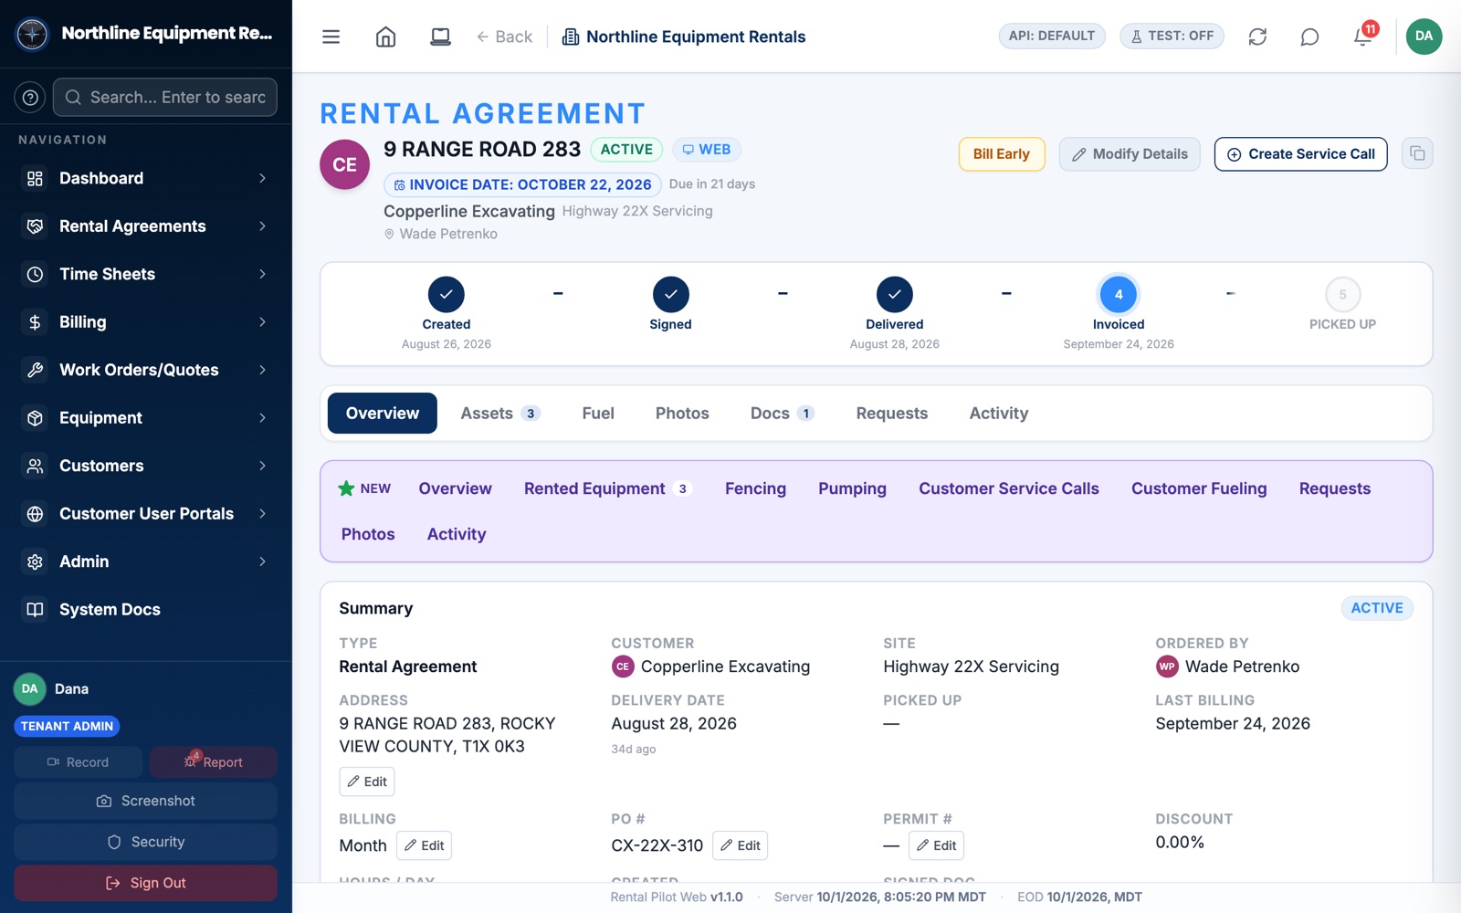Switch to the Assets tab
The image size is (1461, 913).
(500, 414)
